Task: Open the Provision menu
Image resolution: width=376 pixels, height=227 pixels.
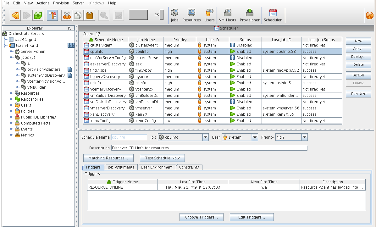Action: (x=61, y=3)
